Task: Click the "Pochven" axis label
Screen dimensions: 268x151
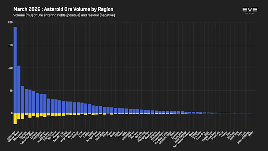Action: (231, 135)
